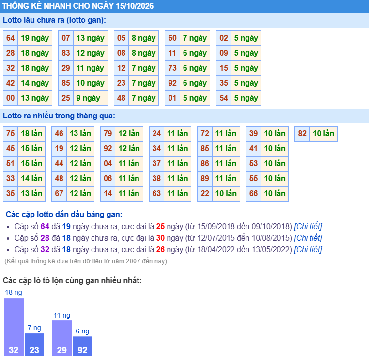The width and height of the screenshot is (369, 361).
Task: Select lotto gan number 64
Action: pyautogui.click(x=10, y=38)
